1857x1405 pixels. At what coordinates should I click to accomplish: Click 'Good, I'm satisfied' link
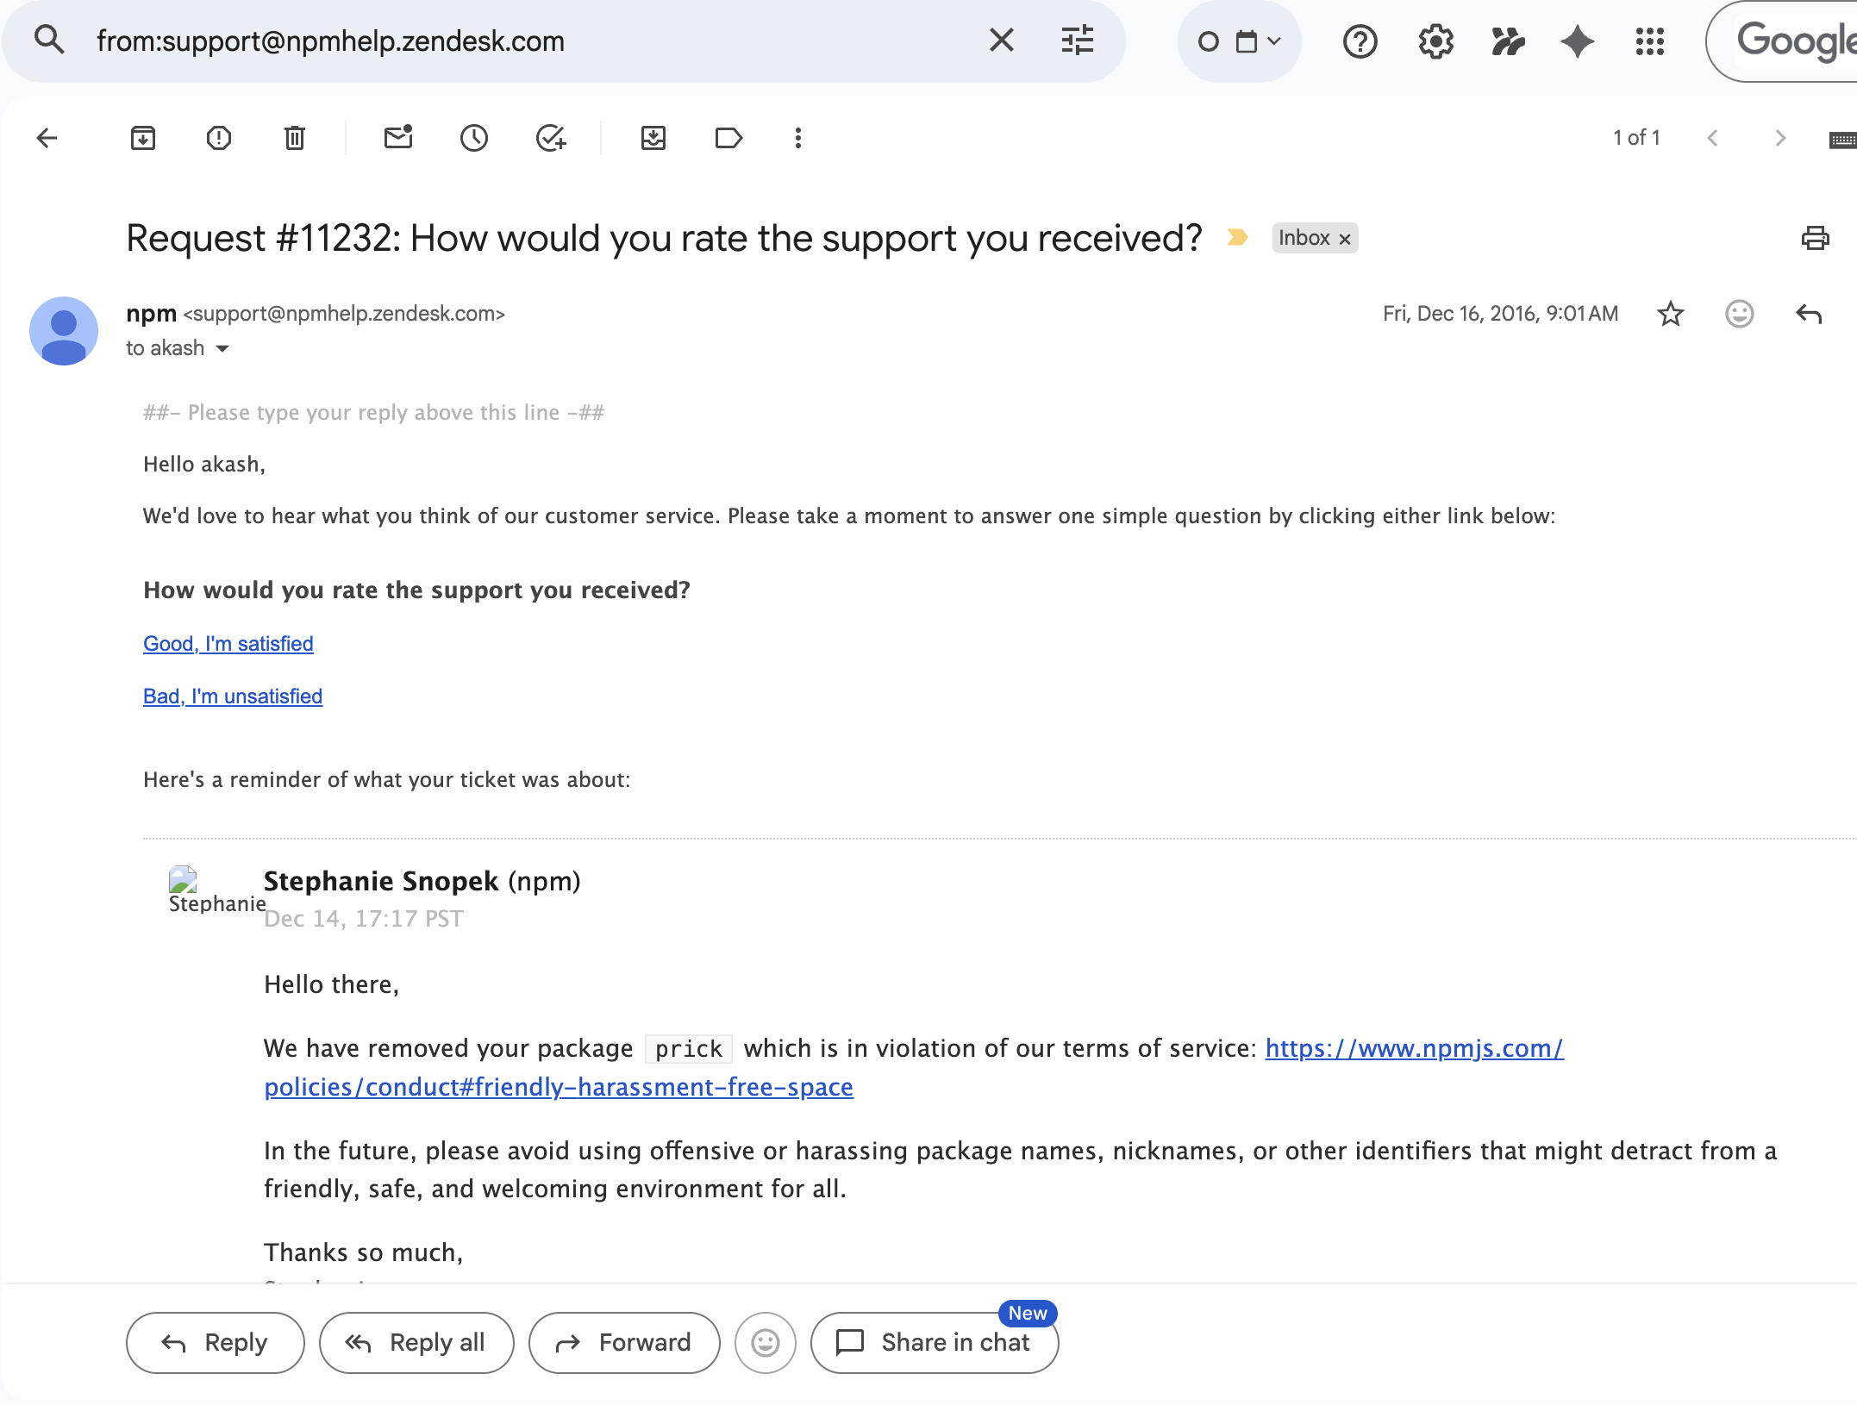[228, 644]
